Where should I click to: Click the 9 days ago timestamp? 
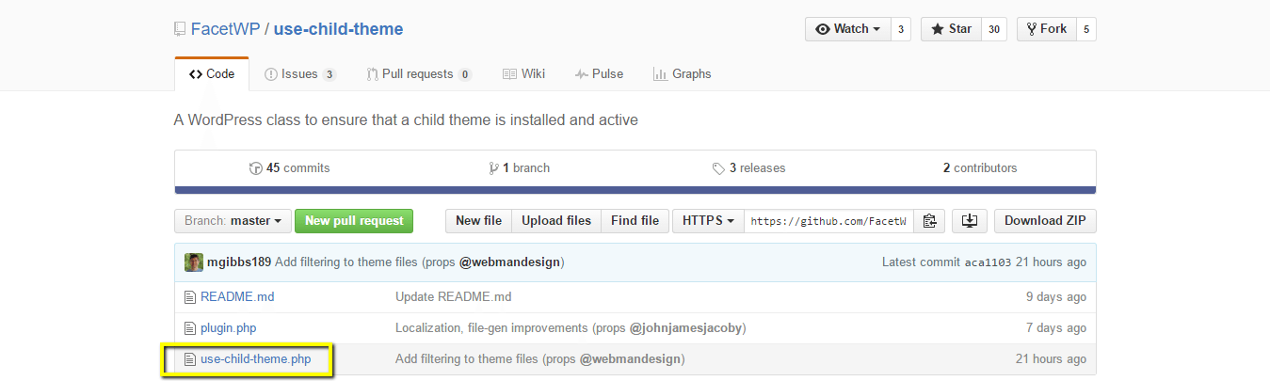1056,296
